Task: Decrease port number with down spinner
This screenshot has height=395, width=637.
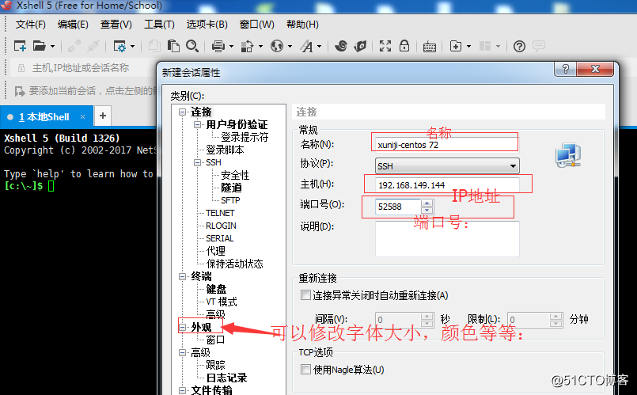Action: 427,210
